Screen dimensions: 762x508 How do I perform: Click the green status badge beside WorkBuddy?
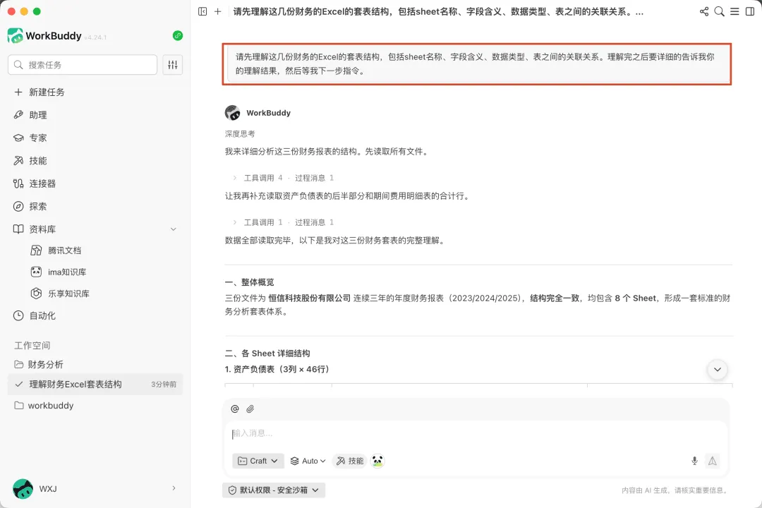(178, 35)
